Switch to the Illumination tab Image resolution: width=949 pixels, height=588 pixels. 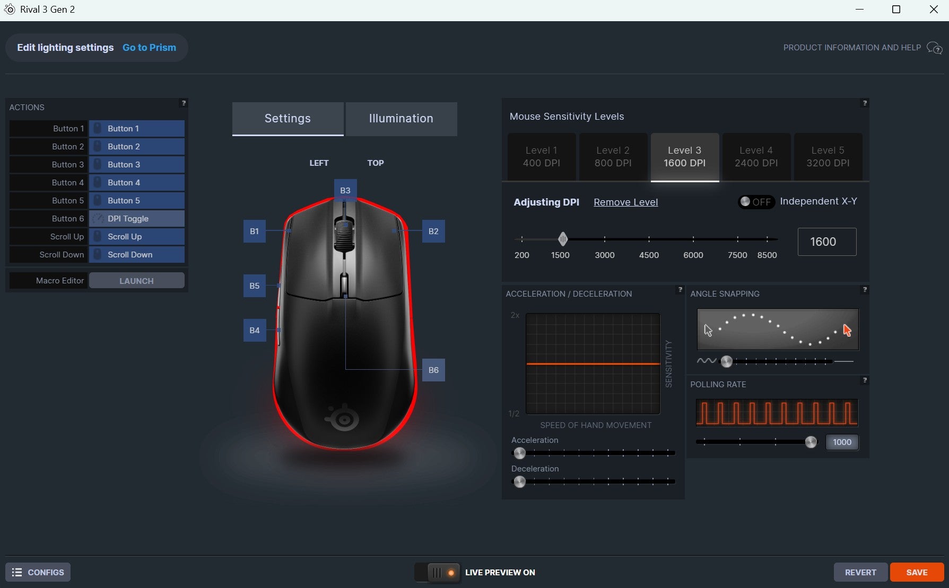tap(401, 119)
